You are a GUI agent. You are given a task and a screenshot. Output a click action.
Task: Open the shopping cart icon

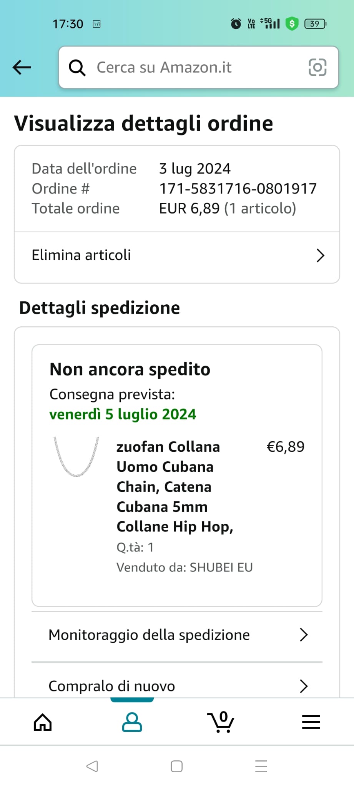coord(221,722)
